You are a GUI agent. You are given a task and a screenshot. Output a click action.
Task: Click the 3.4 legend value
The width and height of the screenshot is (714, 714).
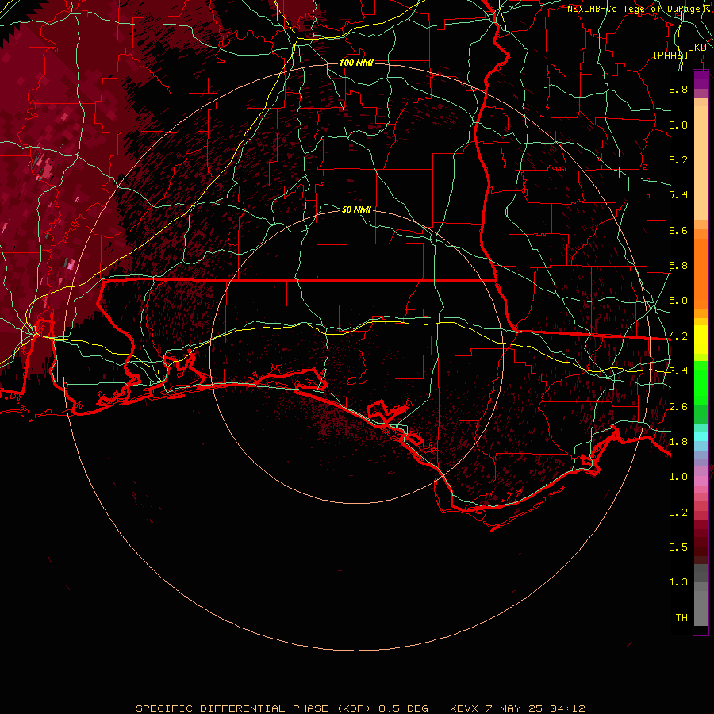pos(678,371)
